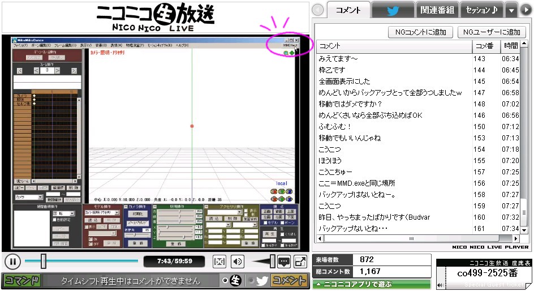Mute the player with the speaker icon
The height and width of the screenshot is (291, 534).
tap(238, 262)
